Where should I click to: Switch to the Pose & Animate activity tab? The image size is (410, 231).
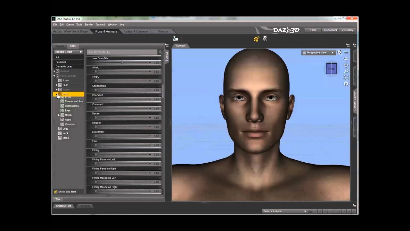[x=106, y=31]
